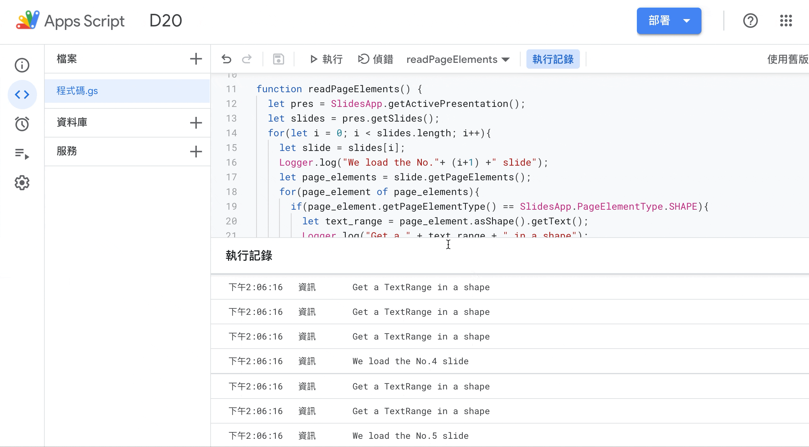The height and width of the screenshot is (447, 809).
Task: Click line 18 for page_element of loop
Action: point(379,192)
